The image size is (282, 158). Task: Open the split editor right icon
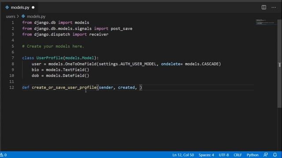(x=264, y=7)
